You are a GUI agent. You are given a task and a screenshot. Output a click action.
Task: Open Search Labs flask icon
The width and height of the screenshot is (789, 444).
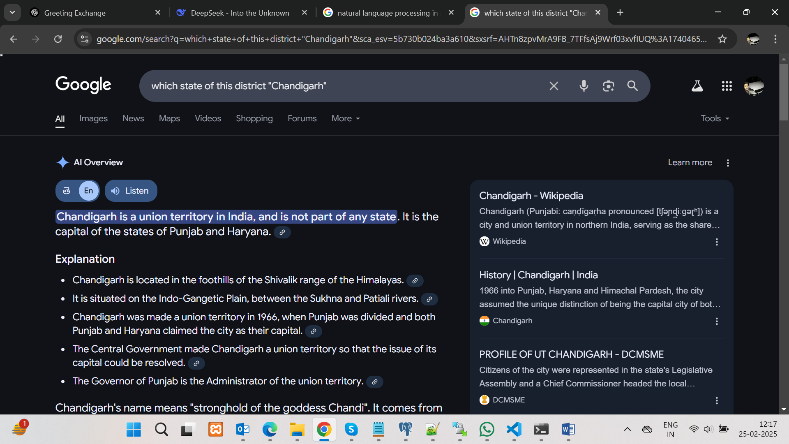click(697, 86)
